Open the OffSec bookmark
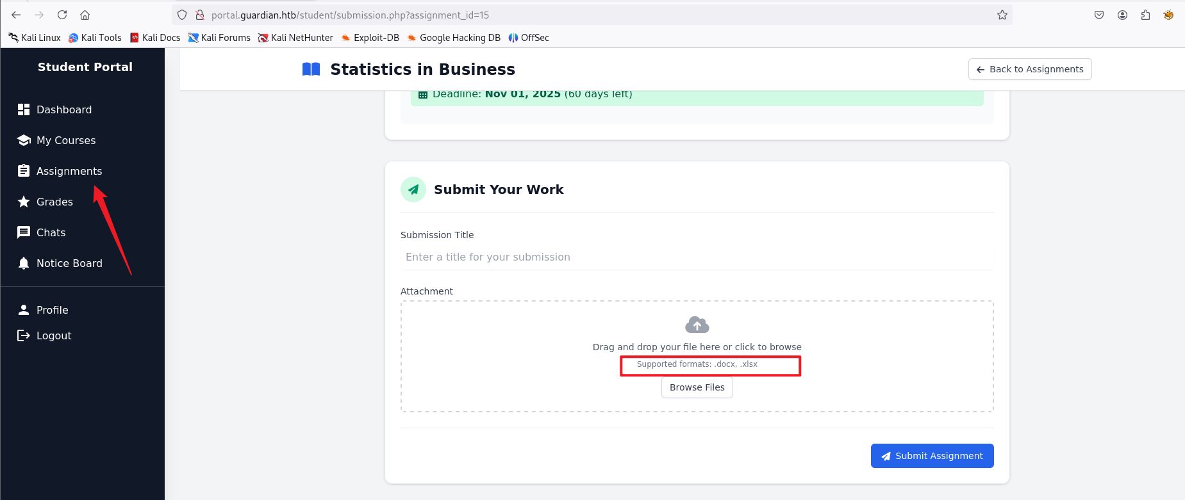Viewport: 1185px width, 500px height. [529, 38]
